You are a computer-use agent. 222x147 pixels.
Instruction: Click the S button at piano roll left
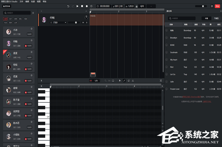tap(41, 81)
